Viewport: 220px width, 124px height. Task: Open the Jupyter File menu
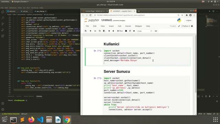(87, 26)
